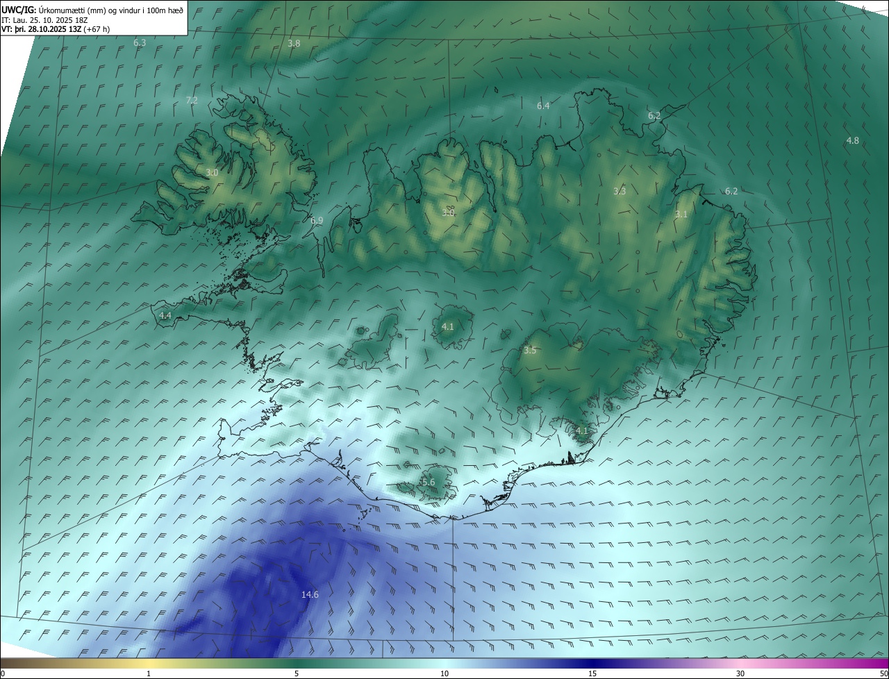Click the 4.4 value label

pyautogui.click(x=165, y=315)
